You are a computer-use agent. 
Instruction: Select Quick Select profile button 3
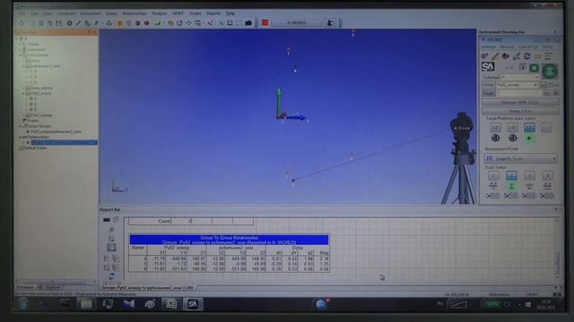(529, 175)
